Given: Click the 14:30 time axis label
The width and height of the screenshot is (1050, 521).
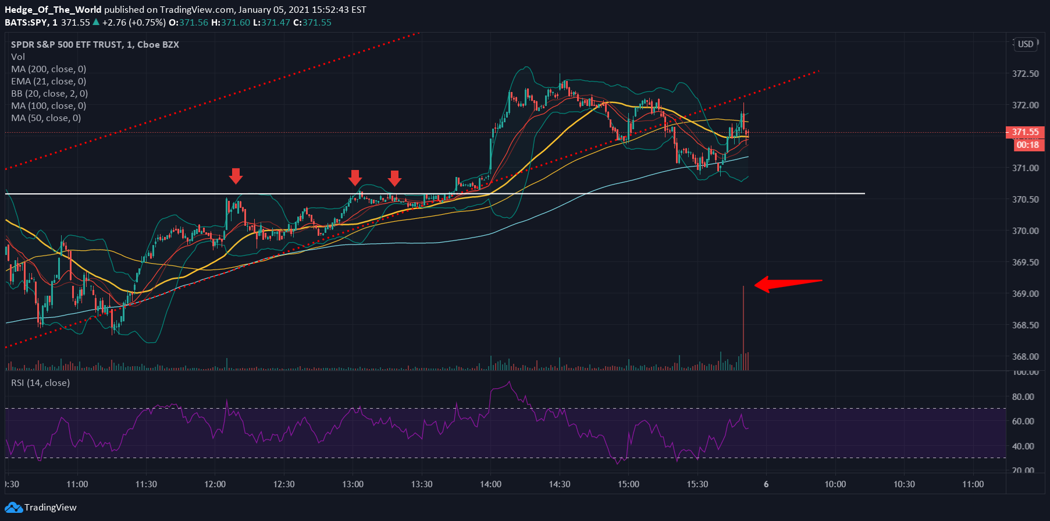Looking at the screenshot, I should coord(560,484).
